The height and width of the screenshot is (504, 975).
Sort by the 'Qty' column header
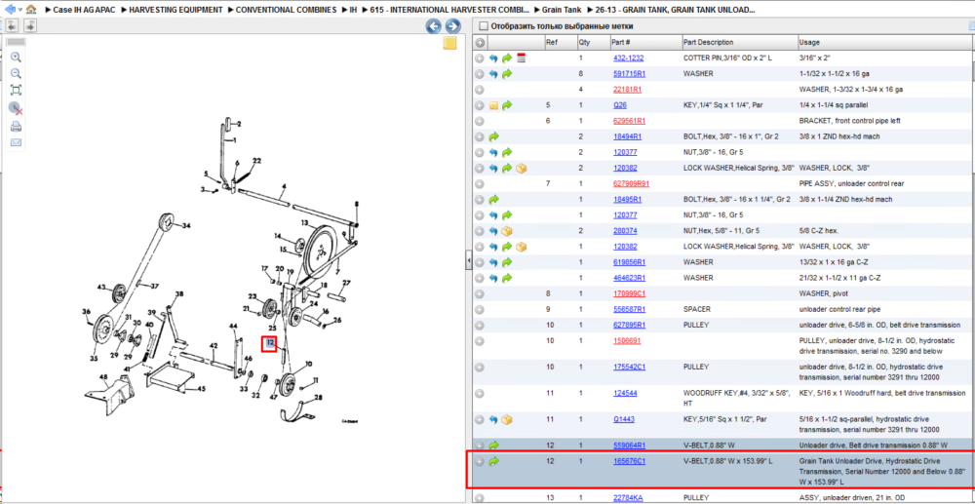pyautogui.click(x=584, y=42)
